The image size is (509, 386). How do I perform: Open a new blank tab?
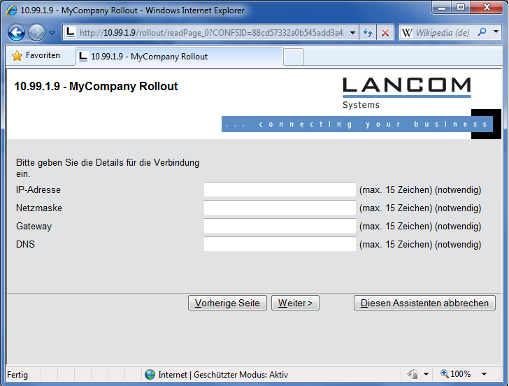pyautogui.click(x=294, y=57)
